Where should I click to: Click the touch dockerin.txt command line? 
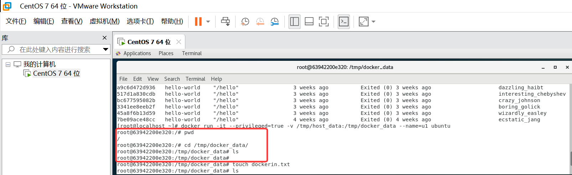(203, 164)
